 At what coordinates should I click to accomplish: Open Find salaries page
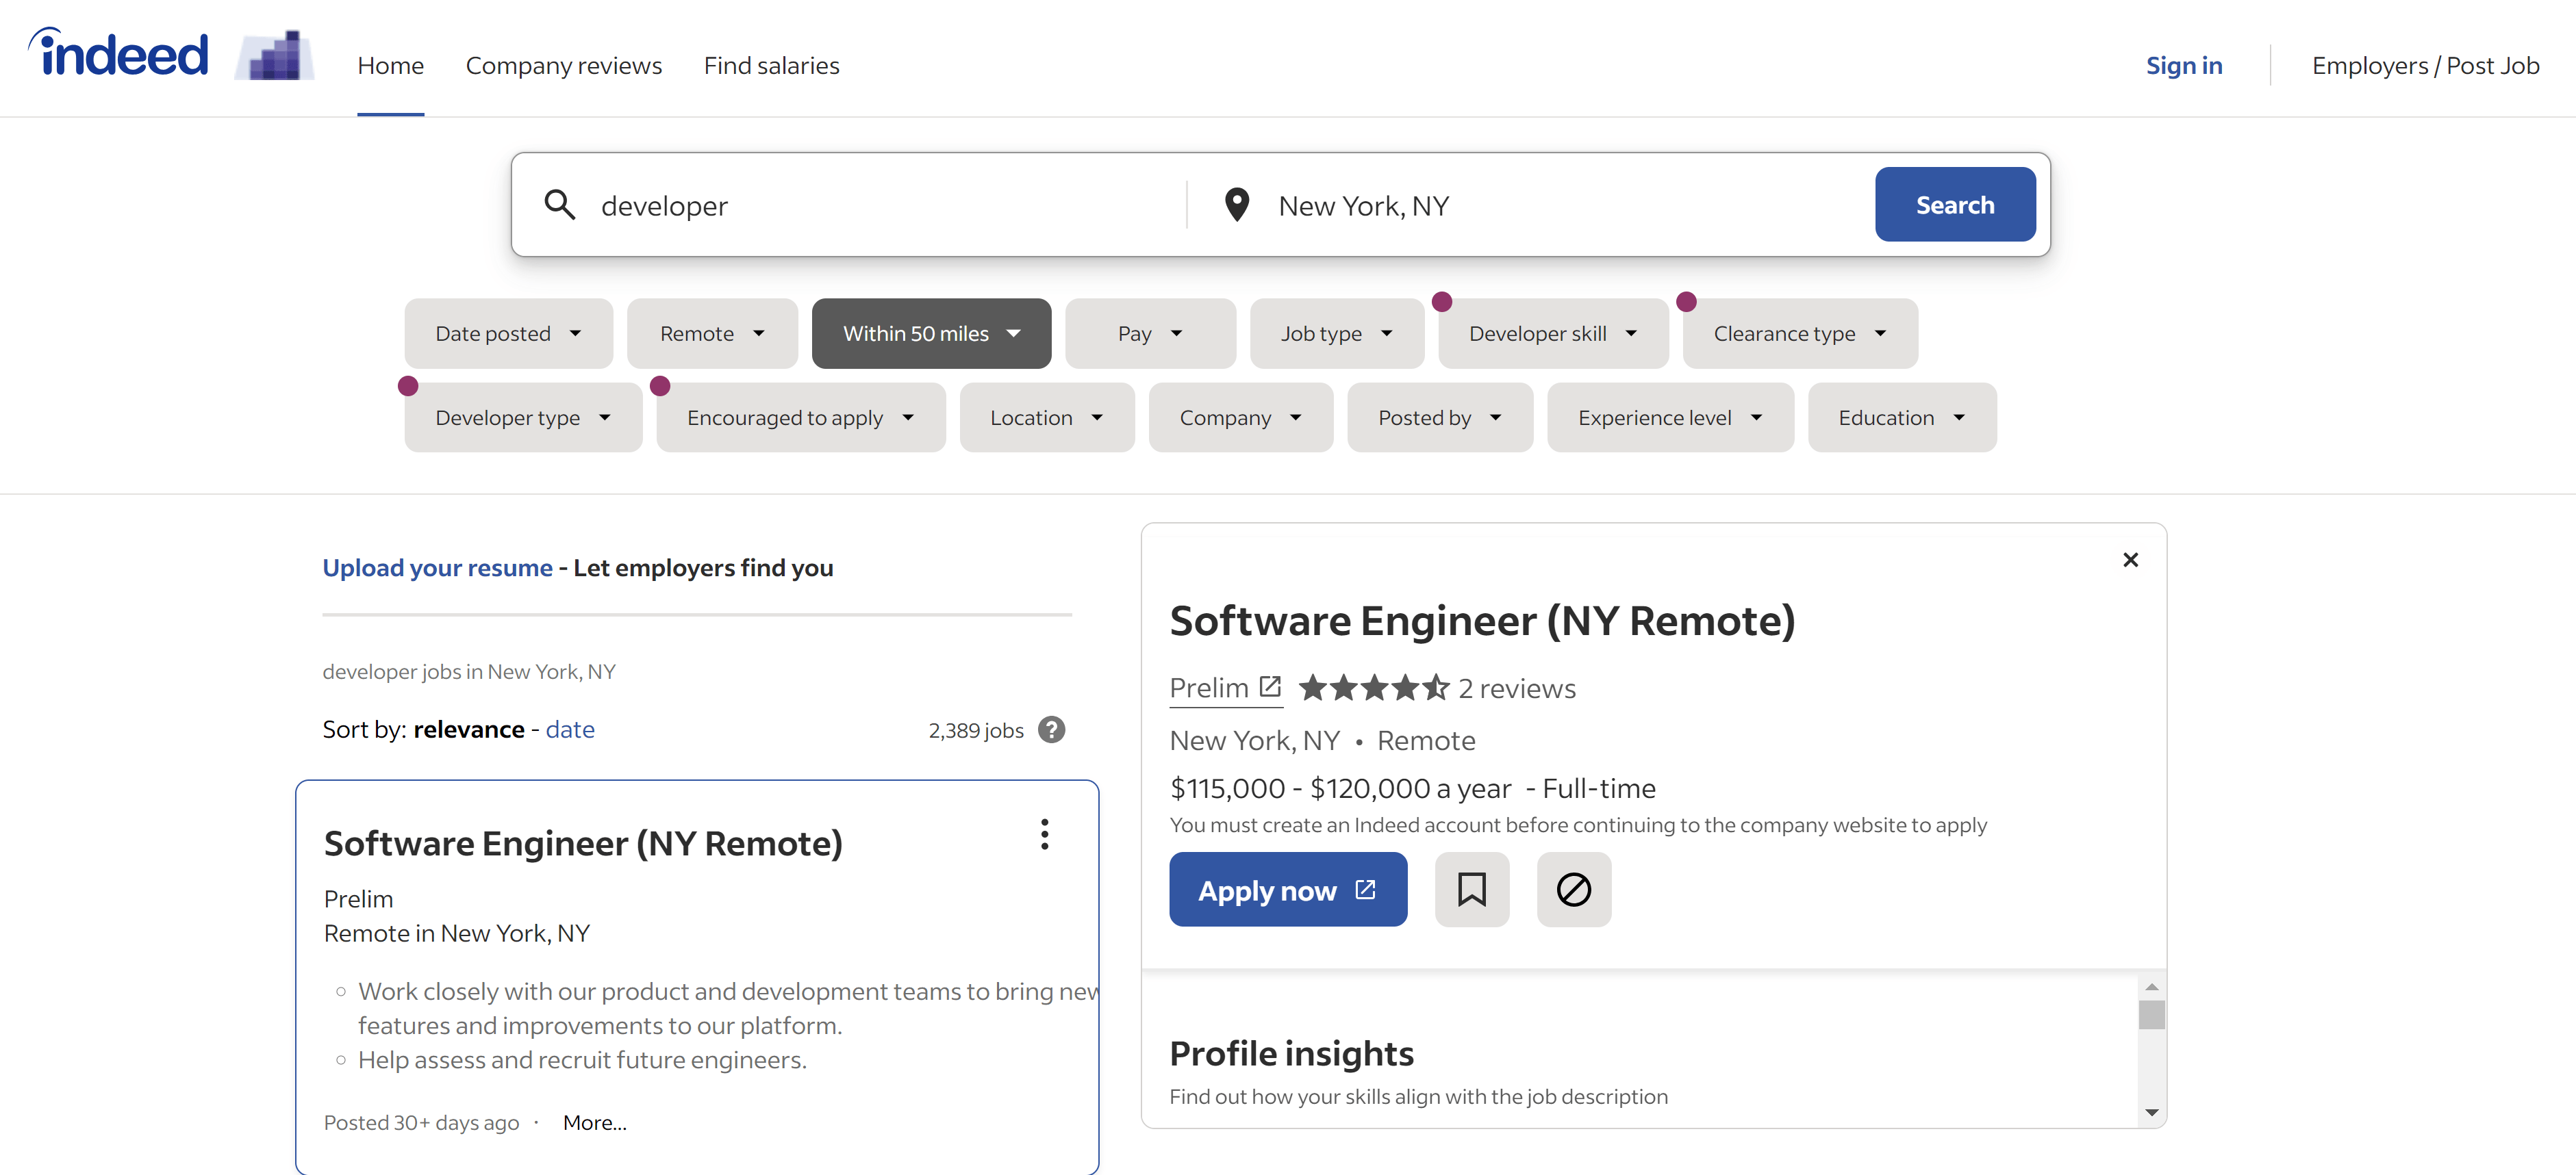coord(771,65)
